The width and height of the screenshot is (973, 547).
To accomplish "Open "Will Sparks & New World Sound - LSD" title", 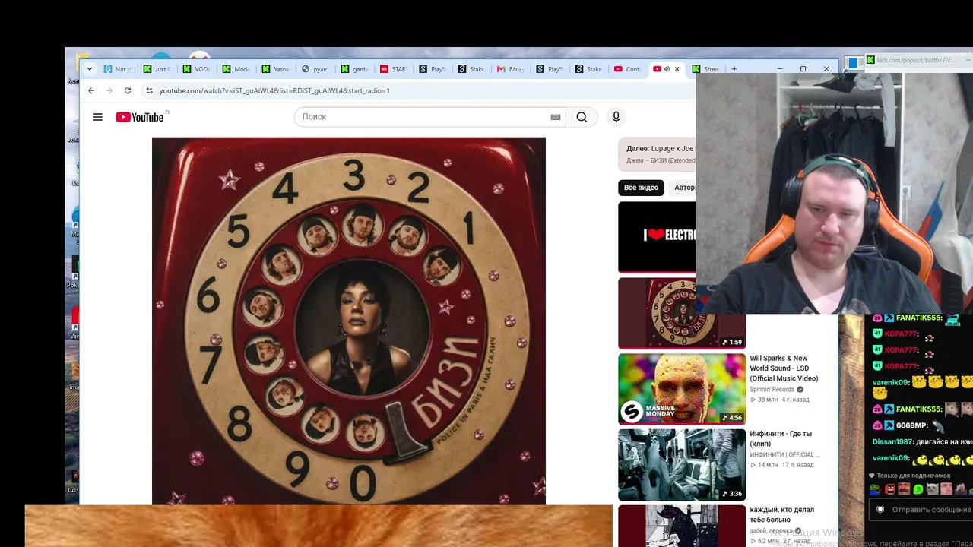I will click(784, 368).
